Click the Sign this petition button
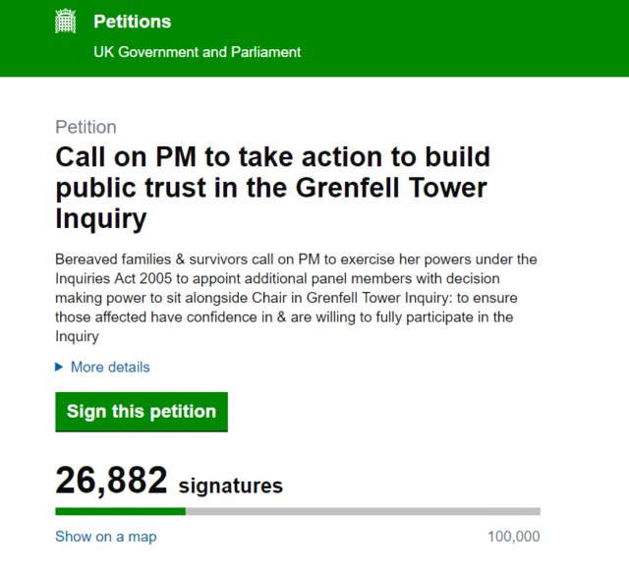The height and width of the screenshot is (570, 629). 142,412
